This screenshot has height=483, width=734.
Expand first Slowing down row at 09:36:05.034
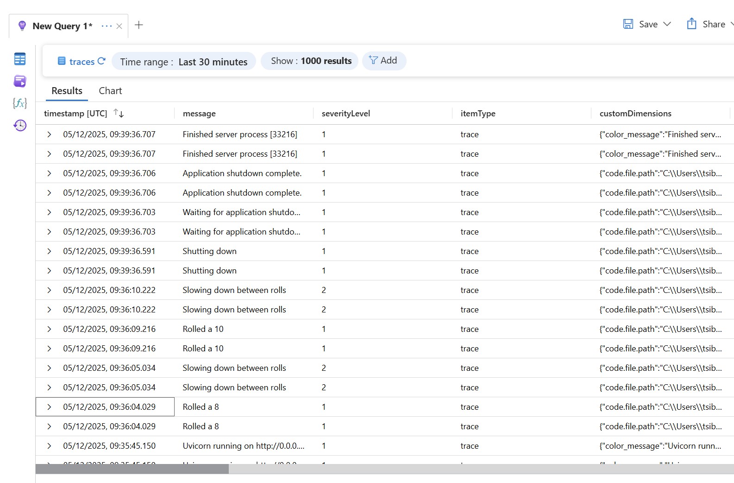point(49,368)
